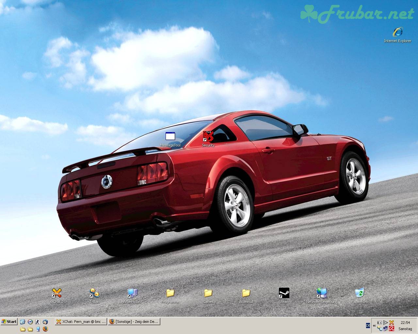Image resolution: width=418 pixels, height=334 pixels.
Task: Select the Steam desktop shortcut
Action: click(284, 296)
